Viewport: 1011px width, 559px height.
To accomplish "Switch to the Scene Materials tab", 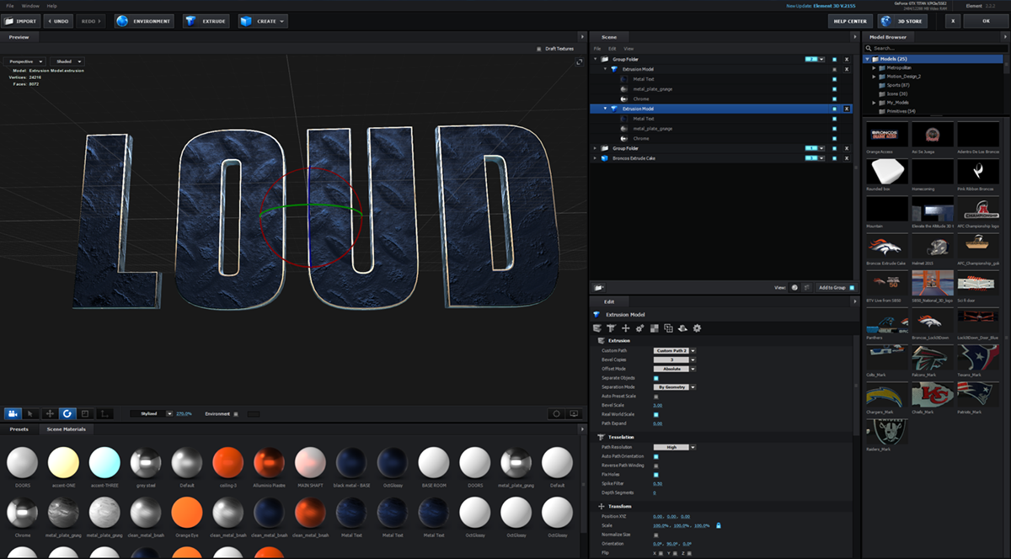I will tap(66, 429).
